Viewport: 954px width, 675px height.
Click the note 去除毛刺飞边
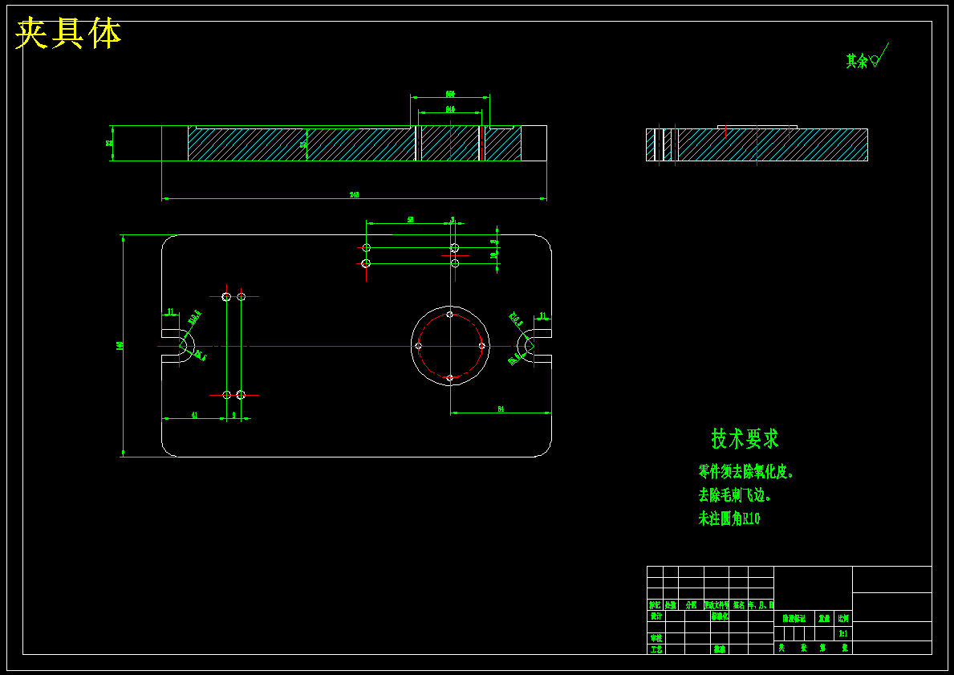[735, 495]
